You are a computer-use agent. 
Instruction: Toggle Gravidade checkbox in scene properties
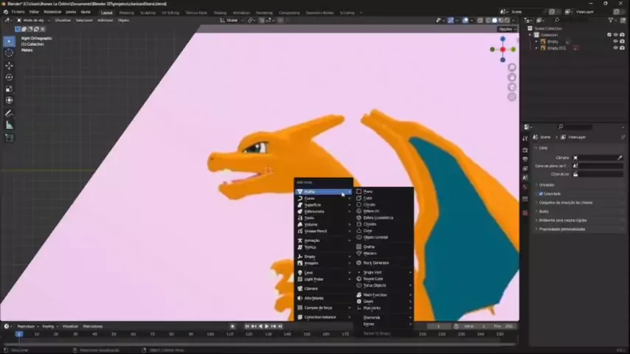pyautogui.click(x=541, y=194)
